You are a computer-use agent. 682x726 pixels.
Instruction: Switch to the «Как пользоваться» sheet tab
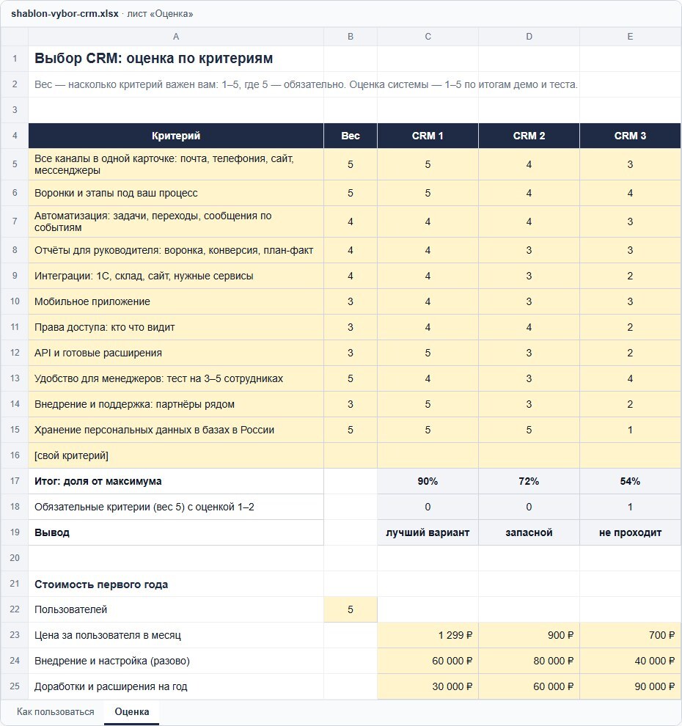tap(56, 711)
